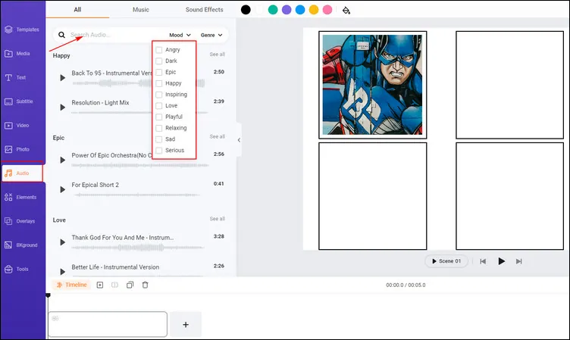Check the Dark mood checkbox
This screenshot has width=570, height=340.
(x=159, y=61)
